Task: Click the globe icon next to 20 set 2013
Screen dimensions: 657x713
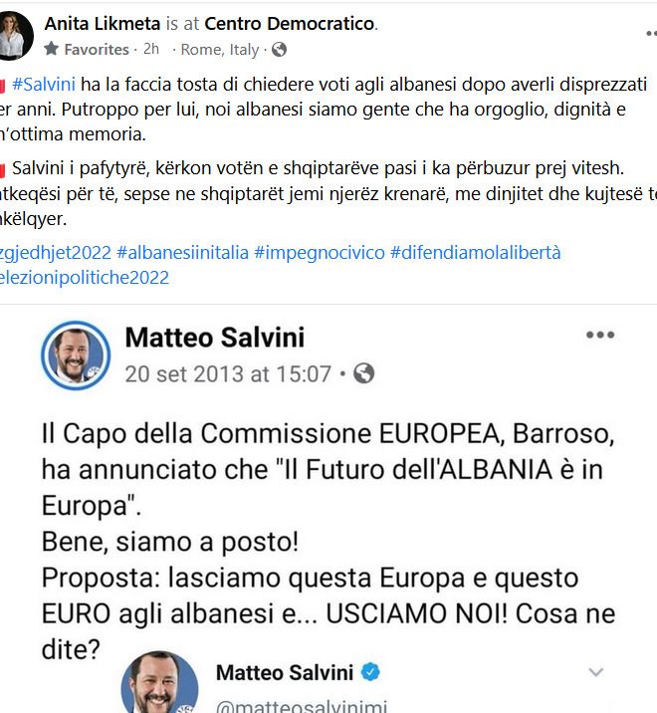Action: click(x=364, y=373)
